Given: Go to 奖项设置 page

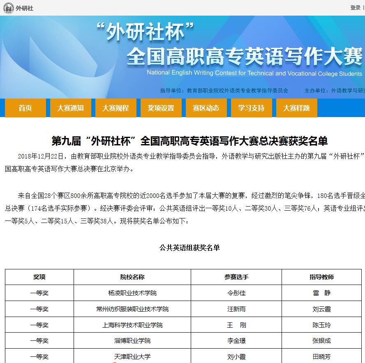Looking at the screenshot, I should point(161,108).
